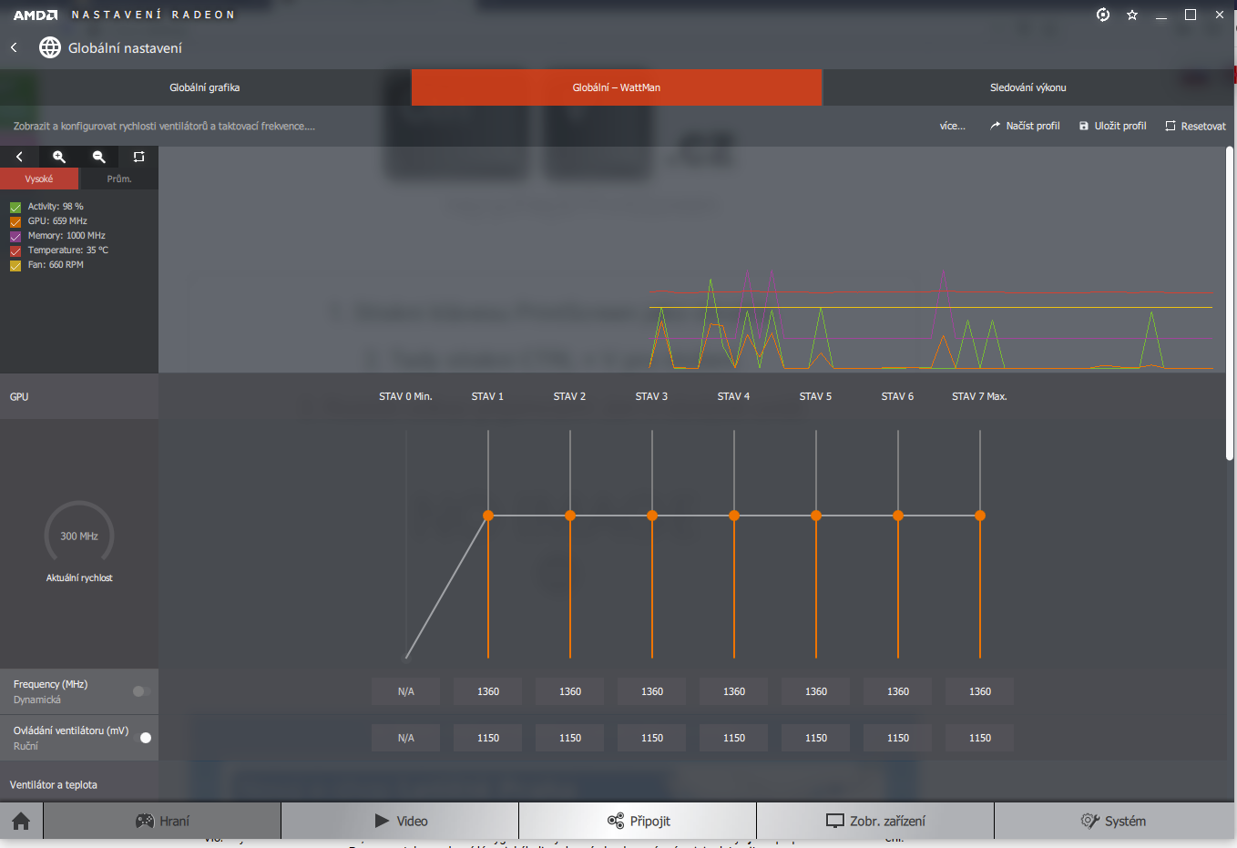This screenshot has height=848, width=1237.
Task: Reset settings with Resetovat
Action: (1195, 126)
